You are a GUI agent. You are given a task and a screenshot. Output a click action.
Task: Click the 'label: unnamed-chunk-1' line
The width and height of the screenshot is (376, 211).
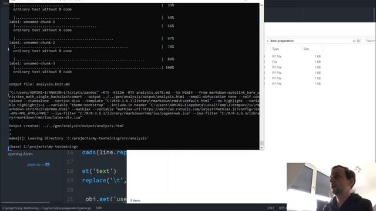32,22
